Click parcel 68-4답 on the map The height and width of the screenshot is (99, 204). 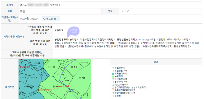[35, 77]
